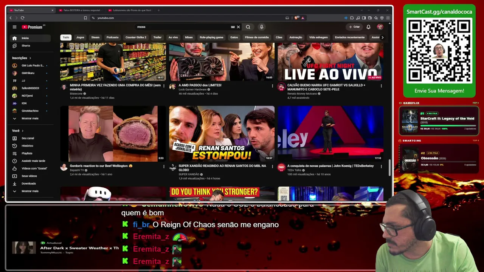Switch to the "Falou BESTEIRA" browser tab
Image resolution: width=484 pixels, height=272 pixels.
tap(82, 10)
